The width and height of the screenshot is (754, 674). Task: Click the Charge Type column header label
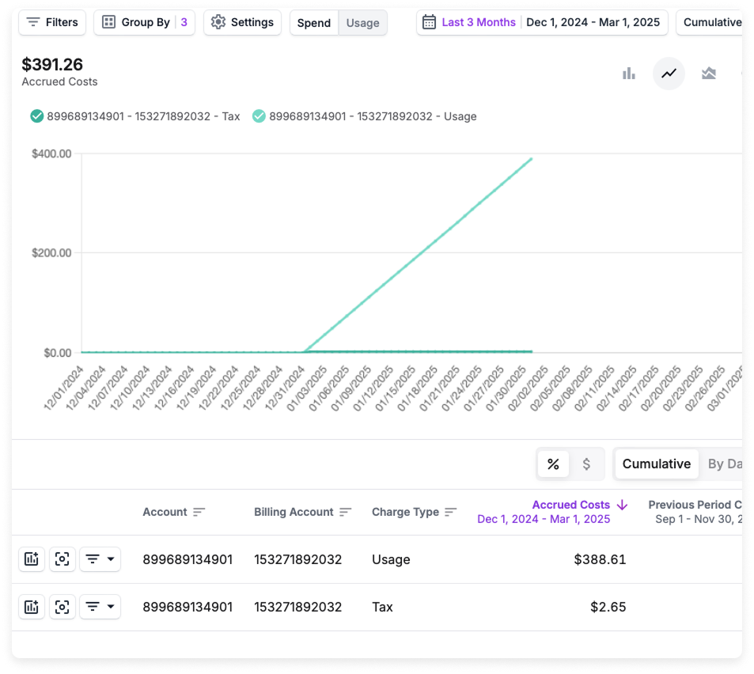pos(405,512)
